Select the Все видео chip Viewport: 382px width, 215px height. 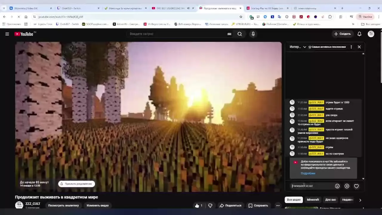point(294,200)
